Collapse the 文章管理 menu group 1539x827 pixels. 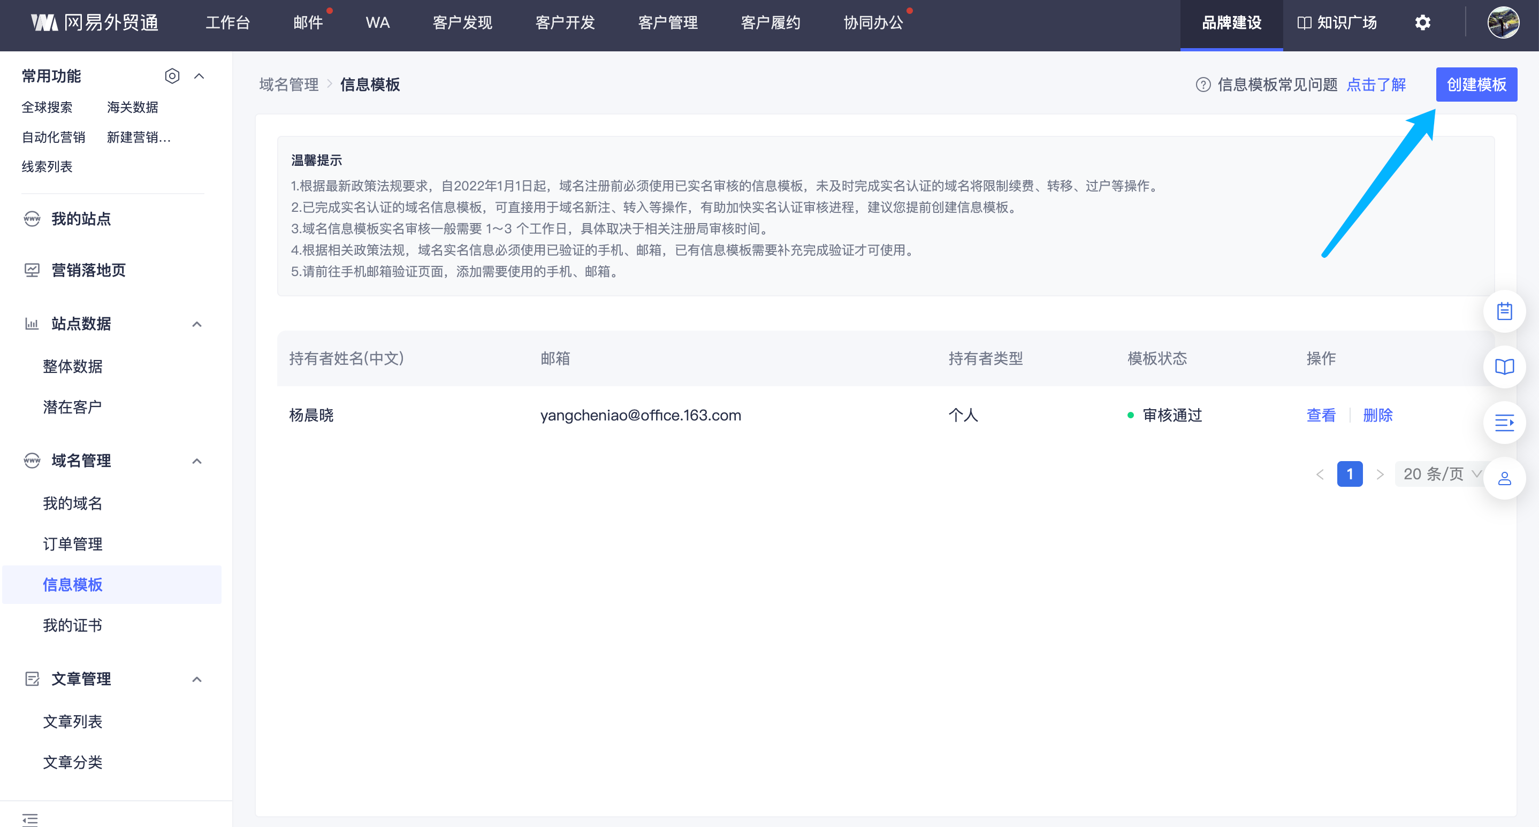click(196, 679)
